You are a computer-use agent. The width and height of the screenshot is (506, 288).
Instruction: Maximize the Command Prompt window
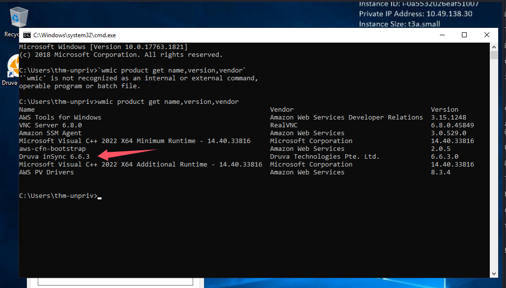coord(464,35)
